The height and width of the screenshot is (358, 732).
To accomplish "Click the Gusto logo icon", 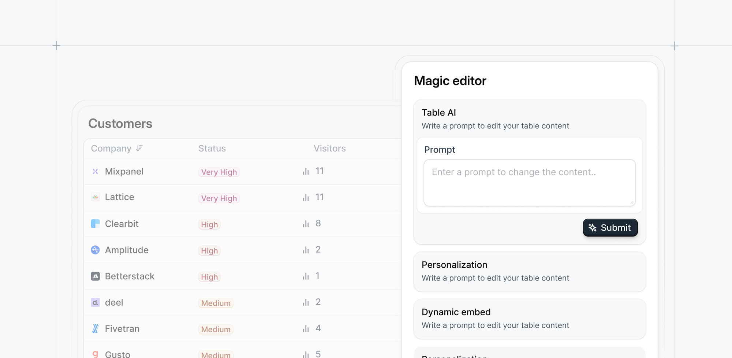I will (95, 354).
